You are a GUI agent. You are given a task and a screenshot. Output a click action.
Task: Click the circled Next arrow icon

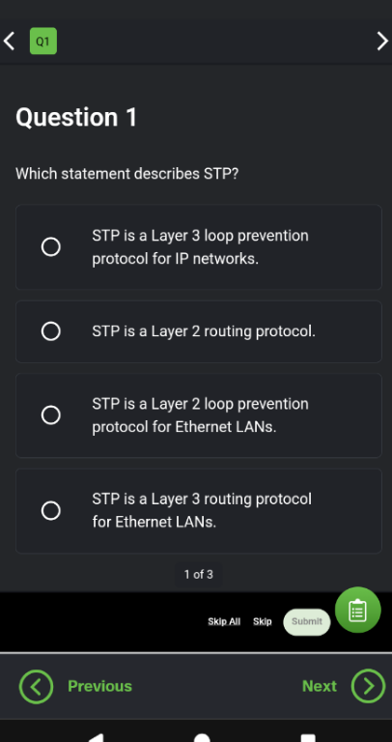coord(369,686)
